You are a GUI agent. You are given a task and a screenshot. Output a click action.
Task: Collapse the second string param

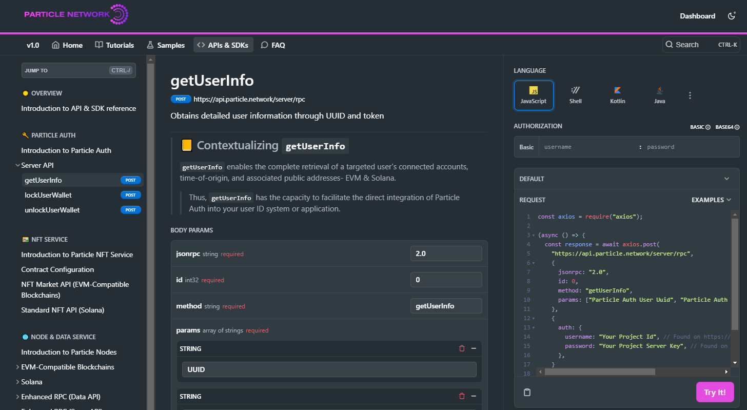coord(474,396)
